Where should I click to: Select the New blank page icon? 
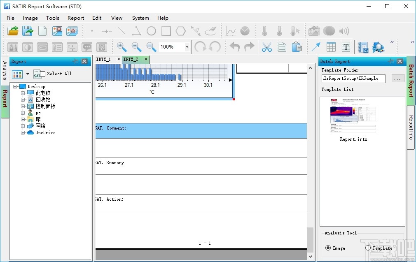42,31
